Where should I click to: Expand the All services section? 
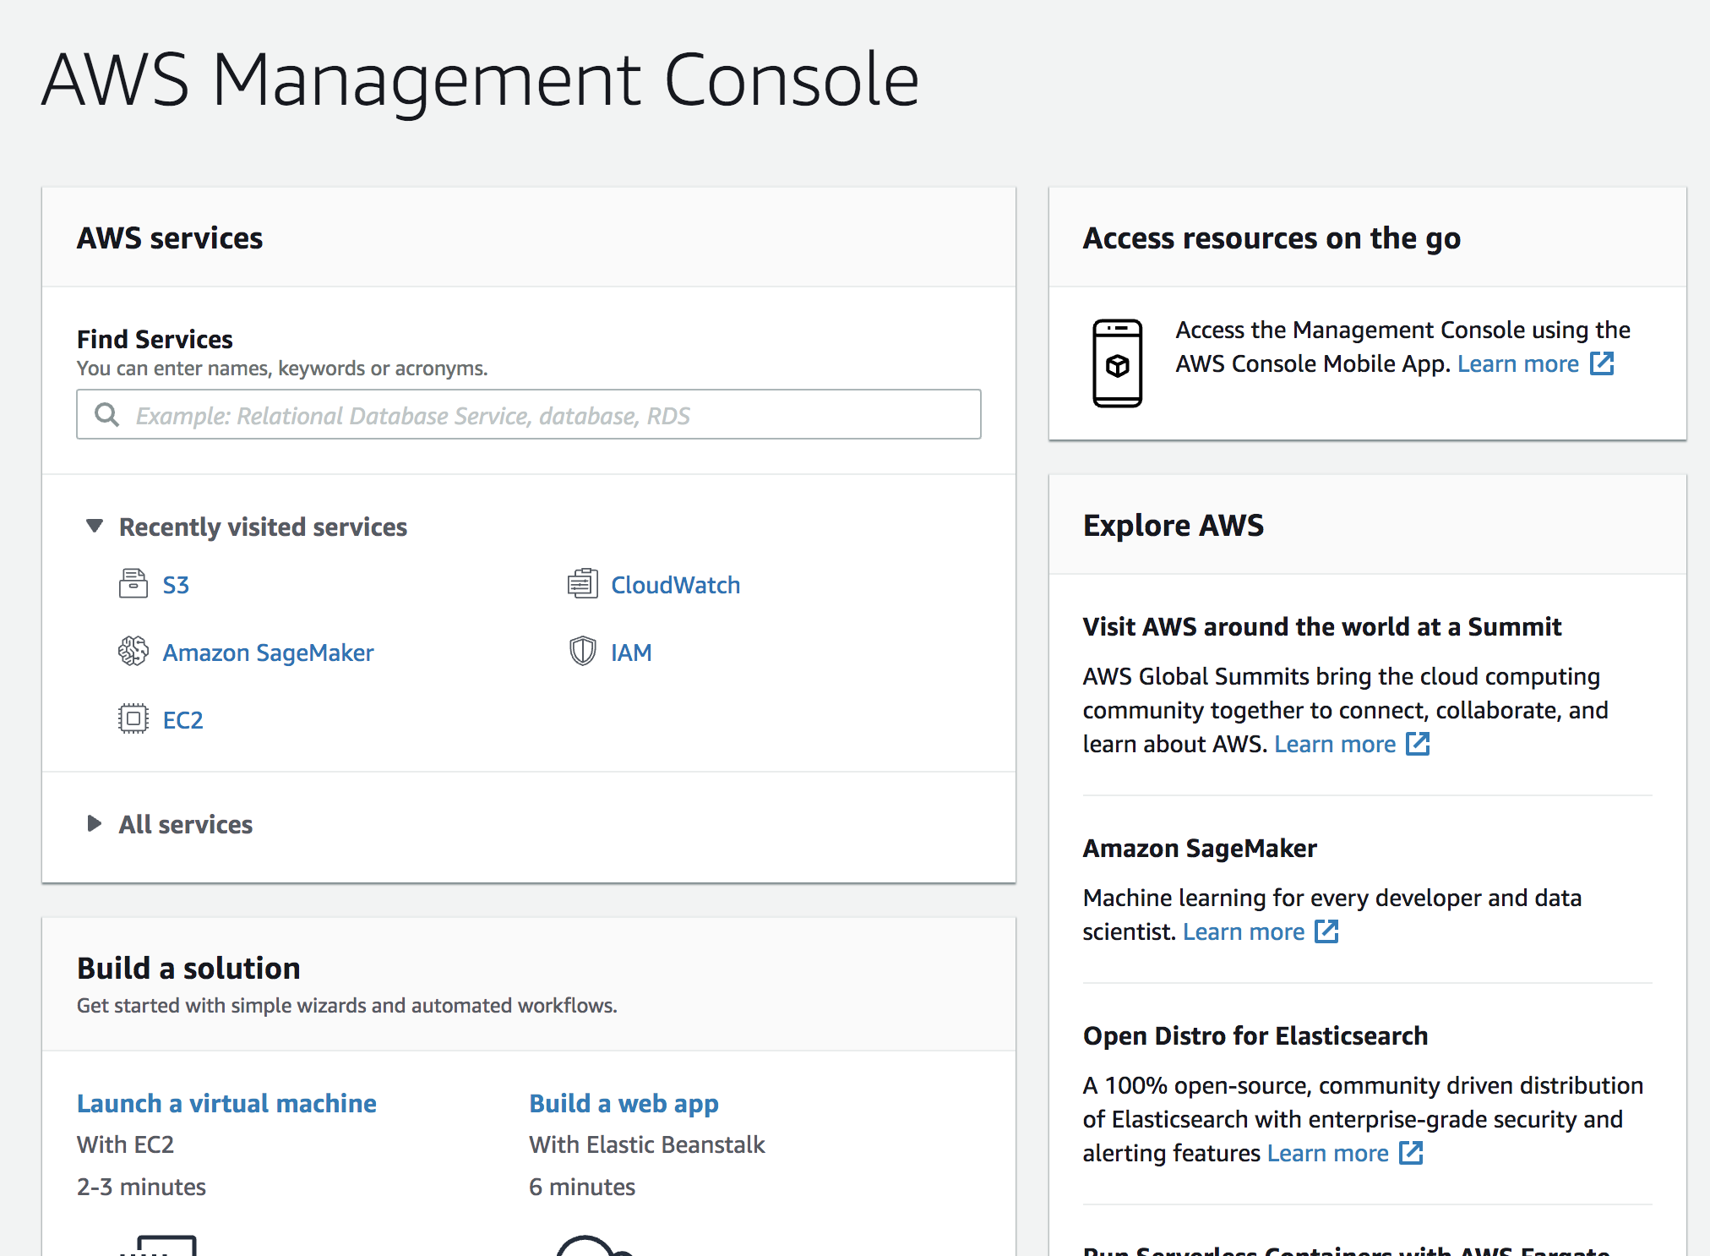(x=95, y=824)
